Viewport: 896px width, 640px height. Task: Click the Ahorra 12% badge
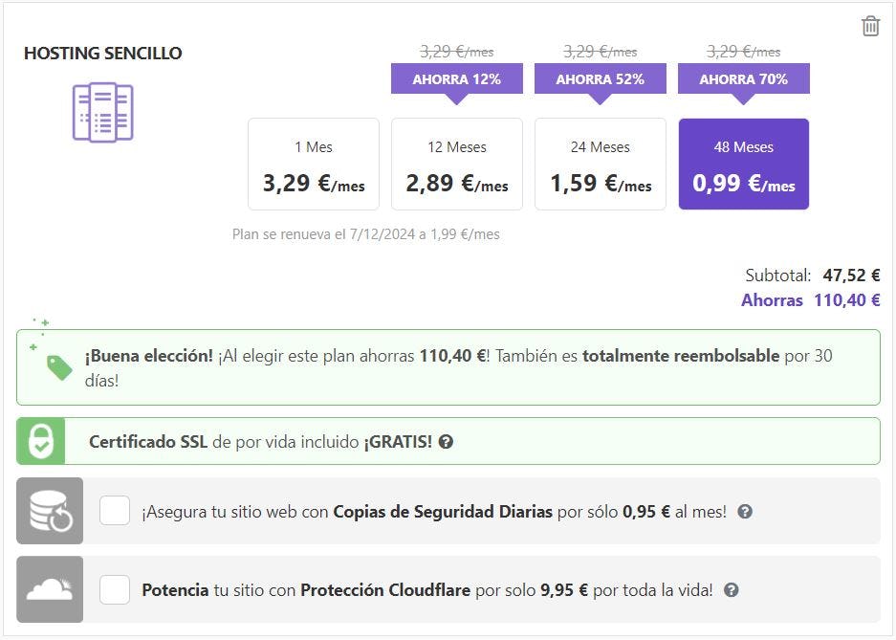coord(457,79)
